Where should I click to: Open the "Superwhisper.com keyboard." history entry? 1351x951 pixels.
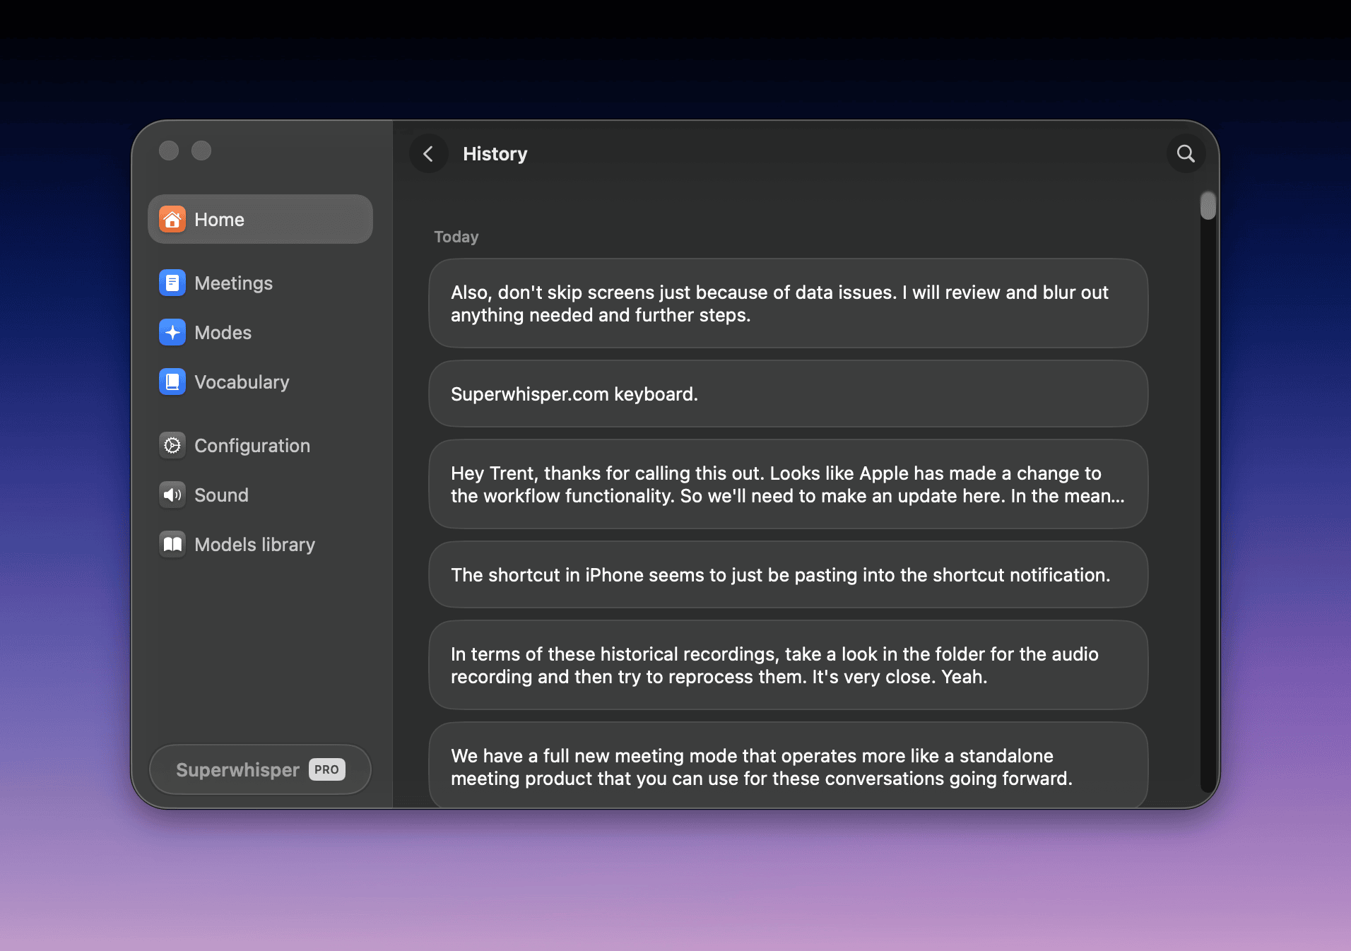(788, 394)
